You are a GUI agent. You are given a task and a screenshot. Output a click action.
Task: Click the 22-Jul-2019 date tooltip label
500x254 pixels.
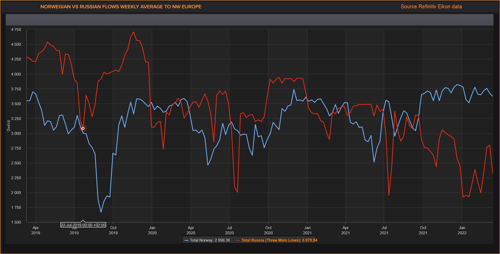[83, 225]
